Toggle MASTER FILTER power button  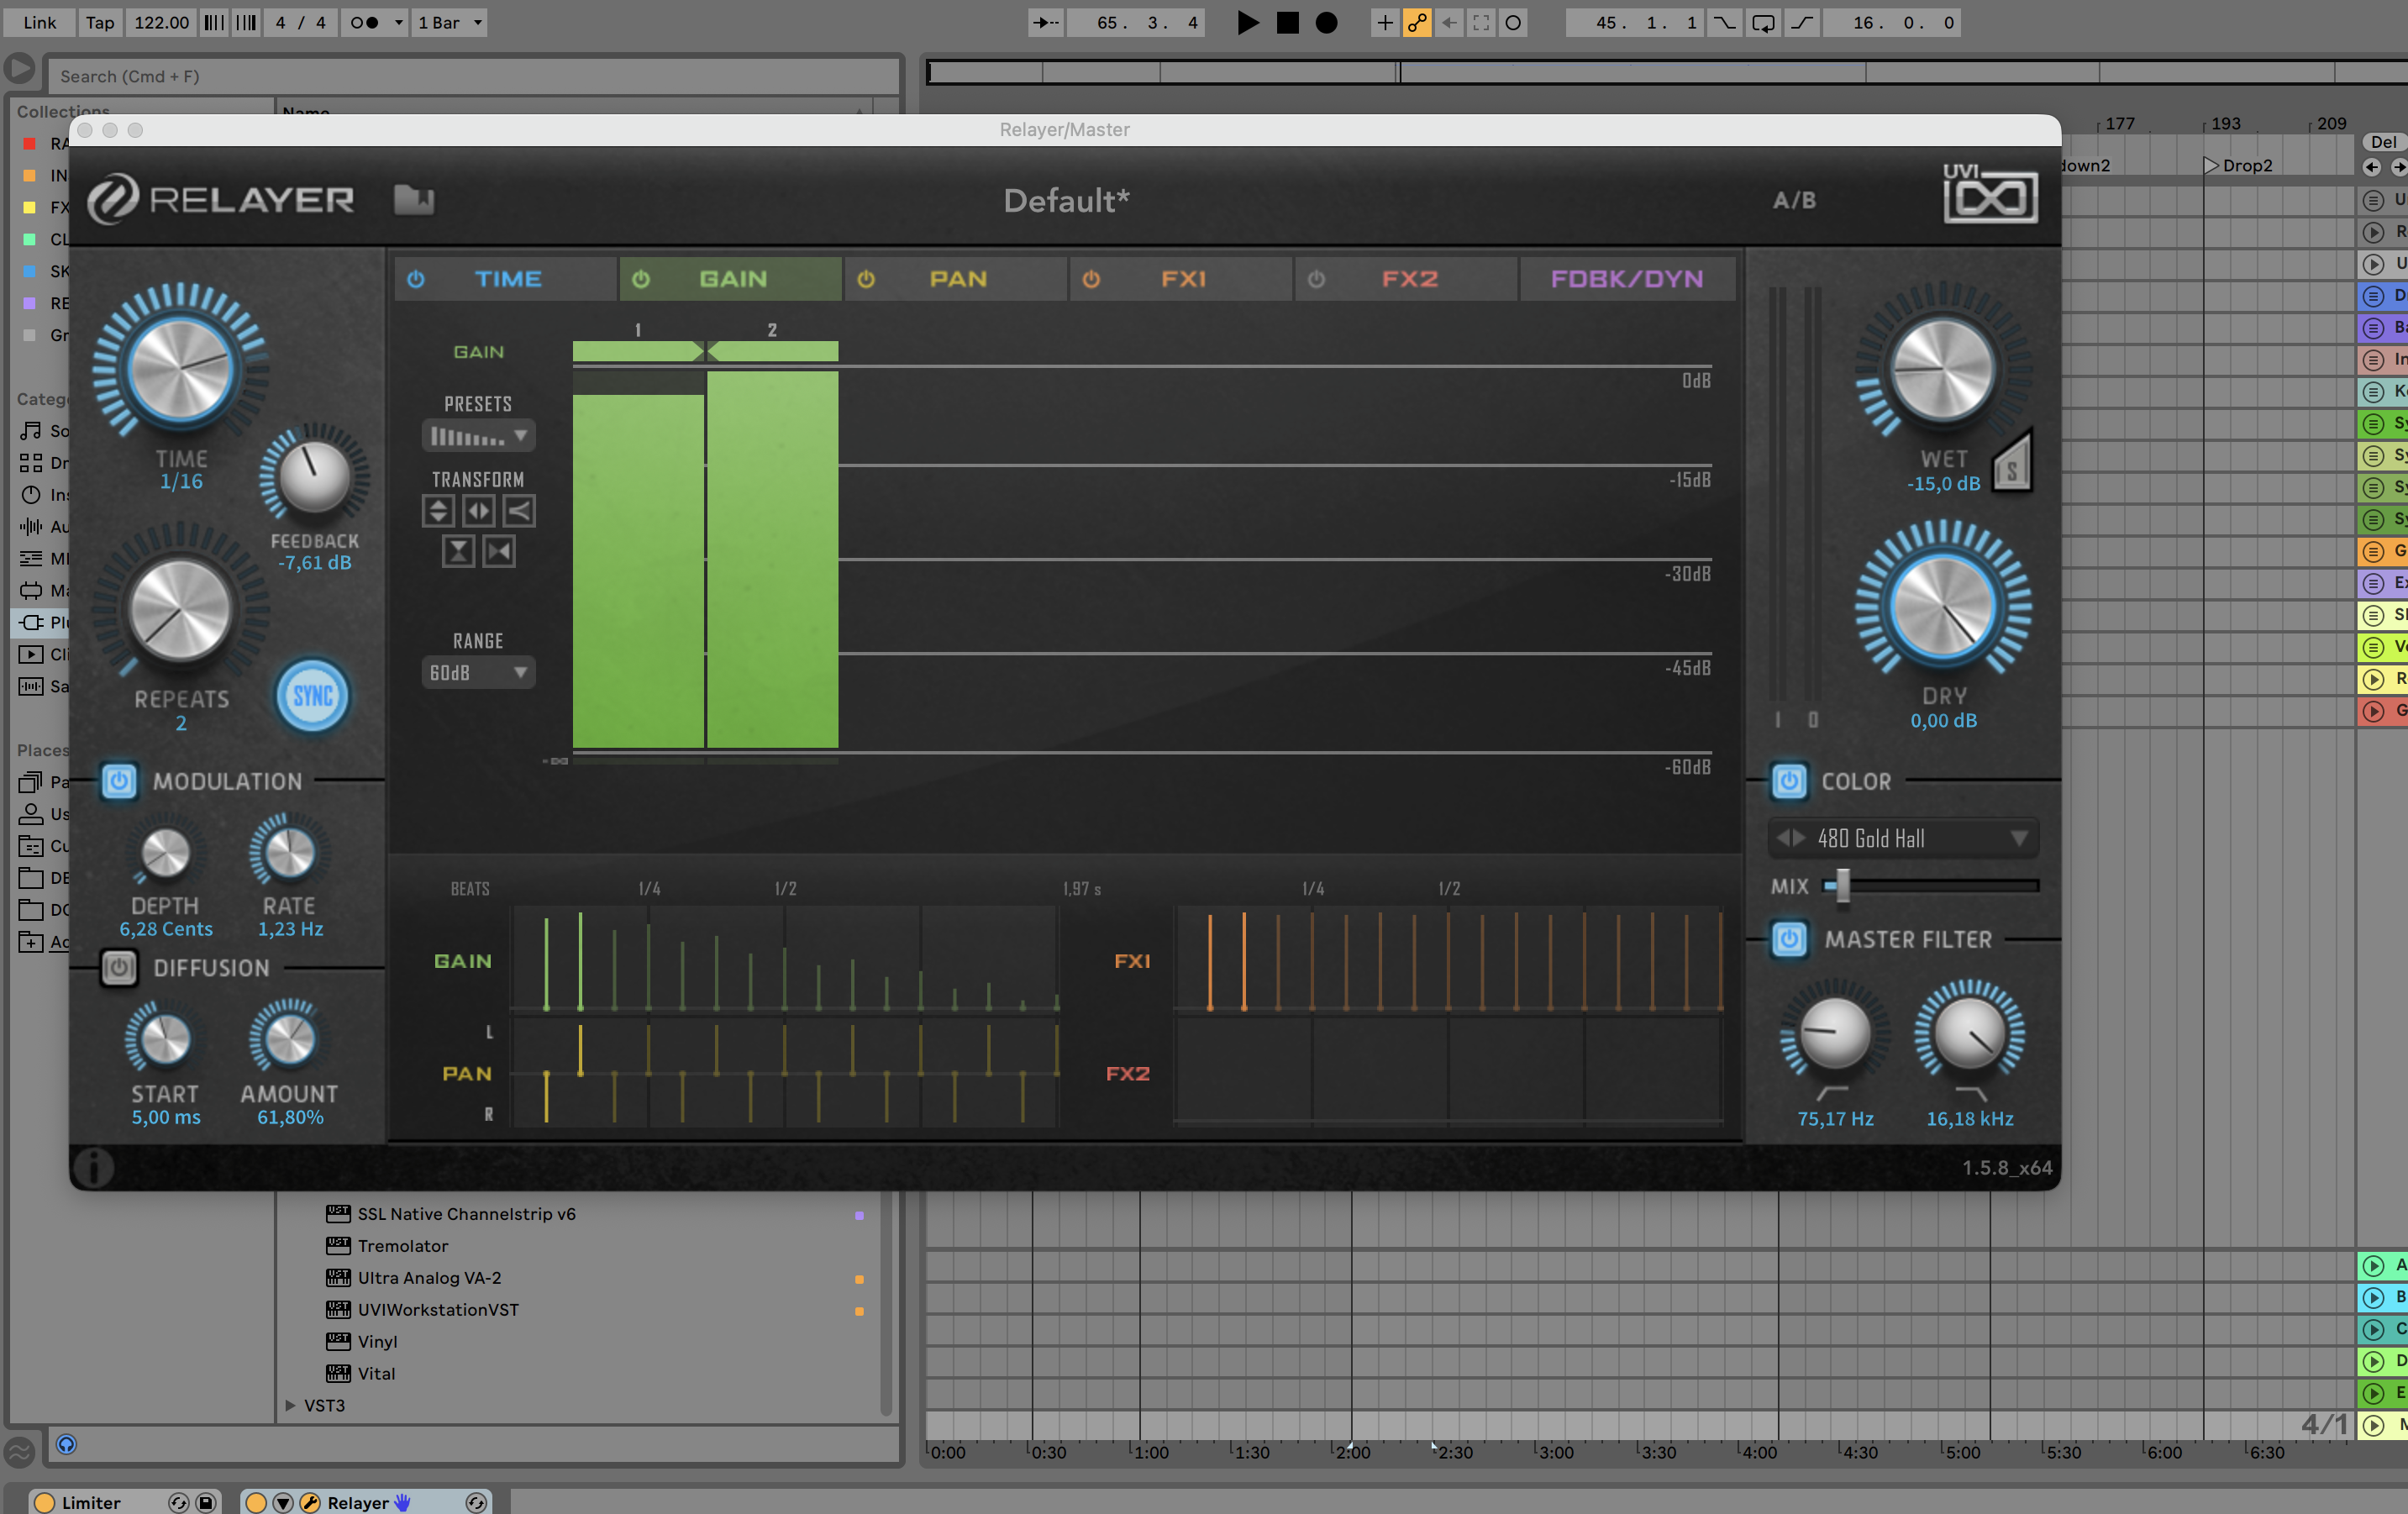(1789, 939)
